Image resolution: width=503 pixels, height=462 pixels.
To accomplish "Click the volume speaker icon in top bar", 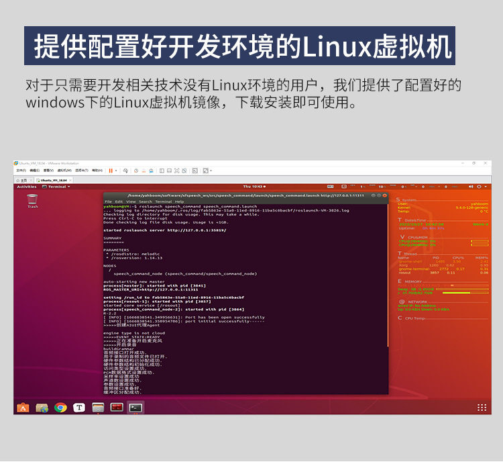I will pos(471,187).
